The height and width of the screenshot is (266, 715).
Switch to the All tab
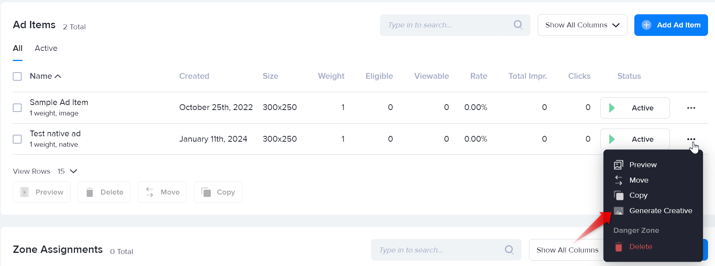point(18,48)
